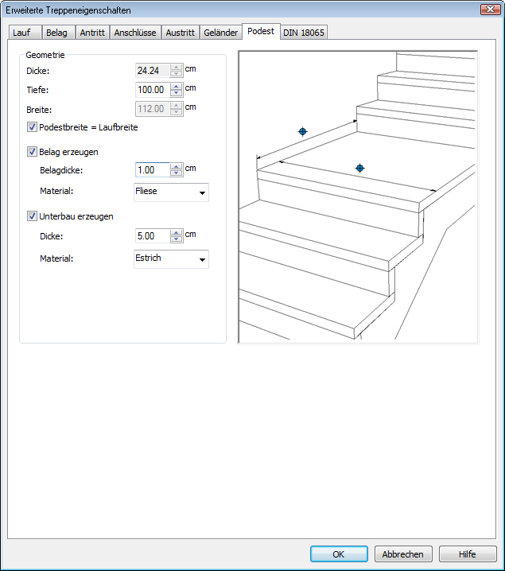Open the Belag tab
The width and height of the screenshot is (505, 571).
coord(58,33)
